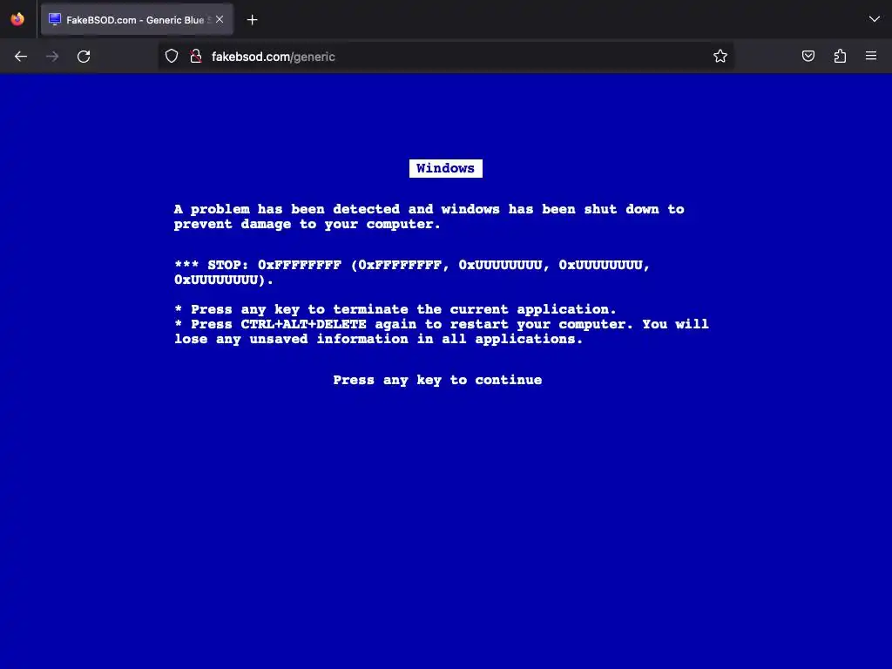Viewport: 892px width, 669px height.
Task: Click the '0xUUUUUUUU).' text line
Action: point(224,280)
